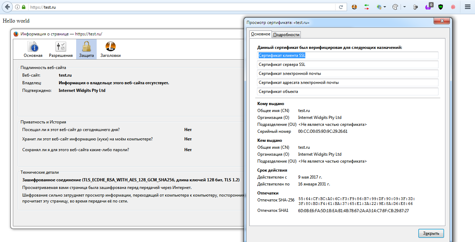Switch to the Подробности certificate tab
This screenshot has height=242, width=475.
[x=286, y=35]
